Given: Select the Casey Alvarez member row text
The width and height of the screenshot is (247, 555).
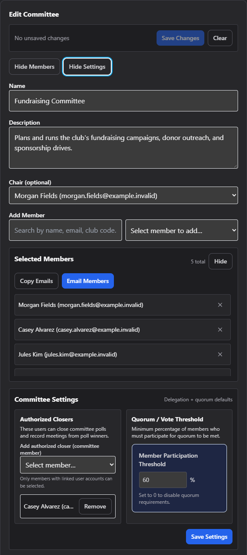Looking at the screenshot, I should (x=79, y=330).
